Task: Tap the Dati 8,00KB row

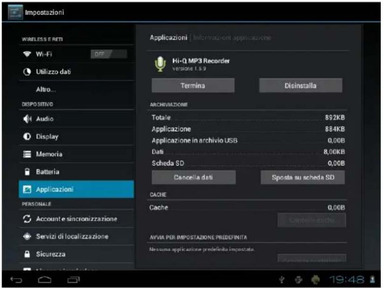Action: coord(248,152)
